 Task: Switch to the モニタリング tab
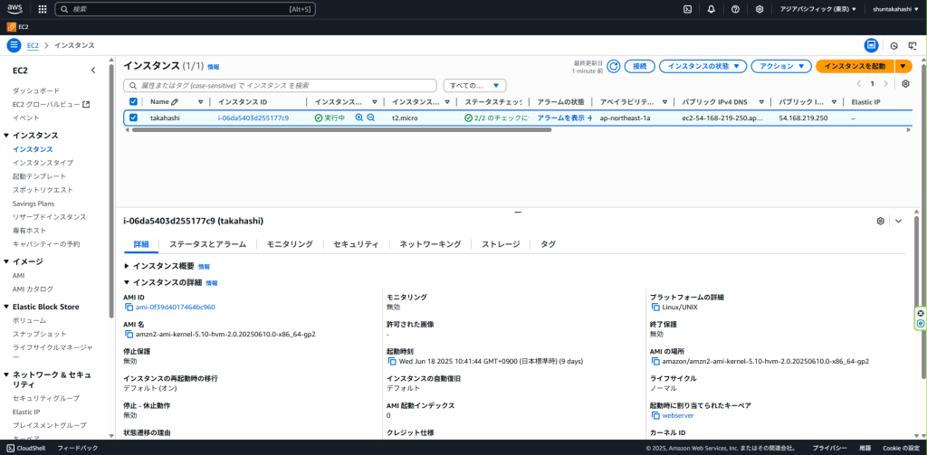(x=290, y=244)
